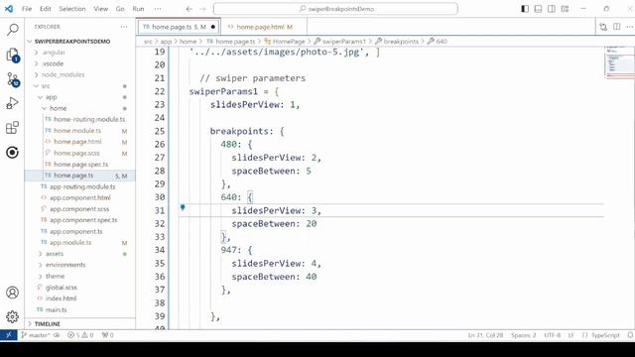Open home.module.ts in explorer
The image size is (635, 357).
tap(77, 131)
